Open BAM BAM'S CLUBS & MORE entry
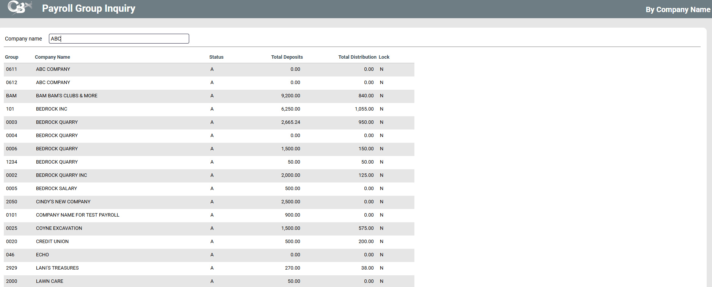The height and width of the screenshot is (287, 712). 67,96
